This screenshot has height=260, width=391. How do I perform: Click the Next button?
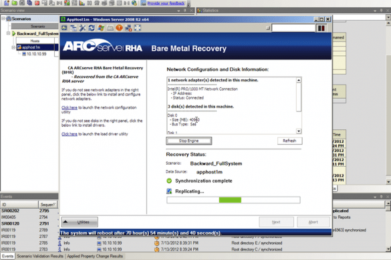pos(276,222)
